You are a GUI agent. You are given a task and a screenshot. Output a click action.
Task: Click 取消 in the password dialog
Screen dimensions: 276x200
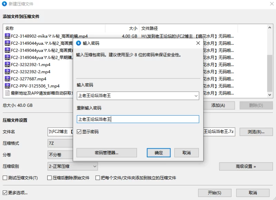(x=187, y=152)
